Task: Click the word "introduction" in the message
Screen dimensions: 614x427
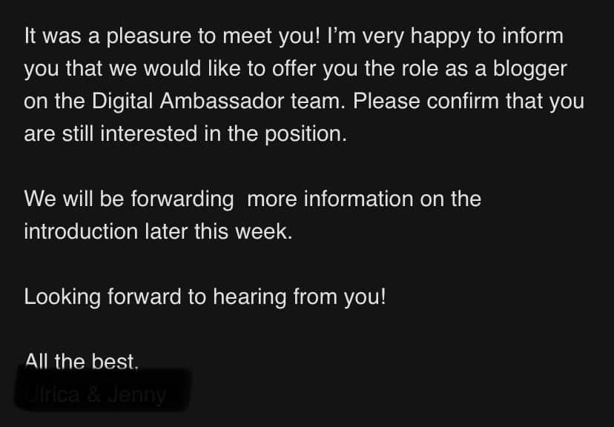Action: pos(81,231)
